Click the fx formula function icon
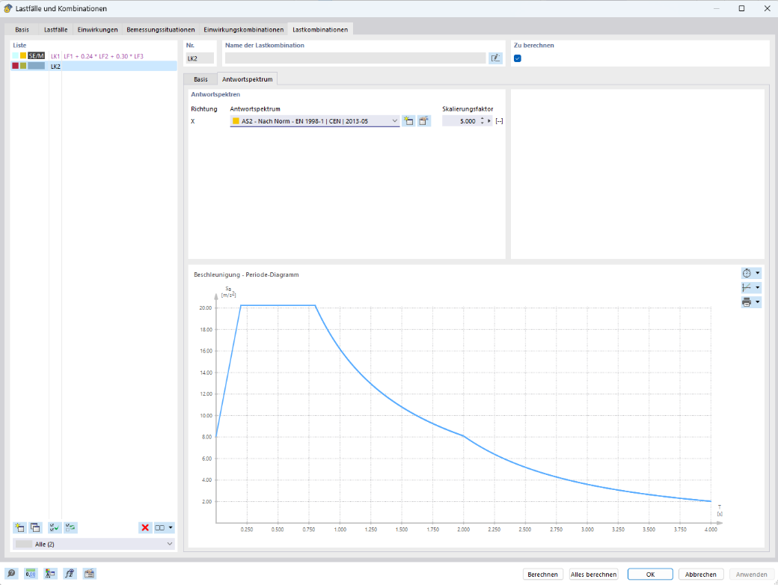 coord(70,574)
